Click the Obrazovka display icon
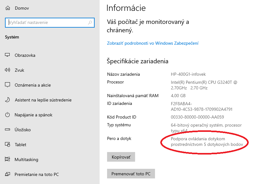The height and width of the screenshot is (184, 268). click(x=8, y=55)
